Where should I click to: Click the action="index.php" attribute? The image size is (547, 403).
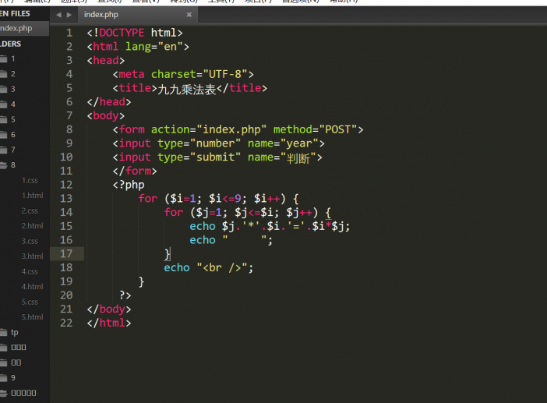point(209,129)
